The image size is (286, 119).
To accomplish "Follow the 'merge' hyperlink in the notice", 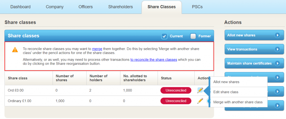I will (x=97, y=48).
